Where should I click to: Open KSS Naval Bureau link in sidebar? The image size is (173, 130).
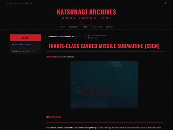[23, 45]
